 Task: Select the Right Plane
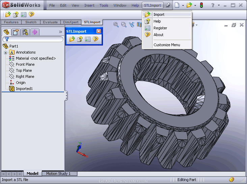click(25, 76)
